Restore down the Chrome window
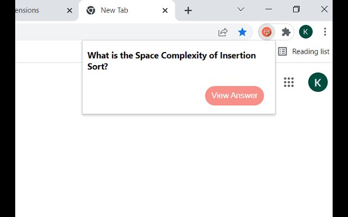The width and height of the screenshot is (348, 217). coord(296,9)
